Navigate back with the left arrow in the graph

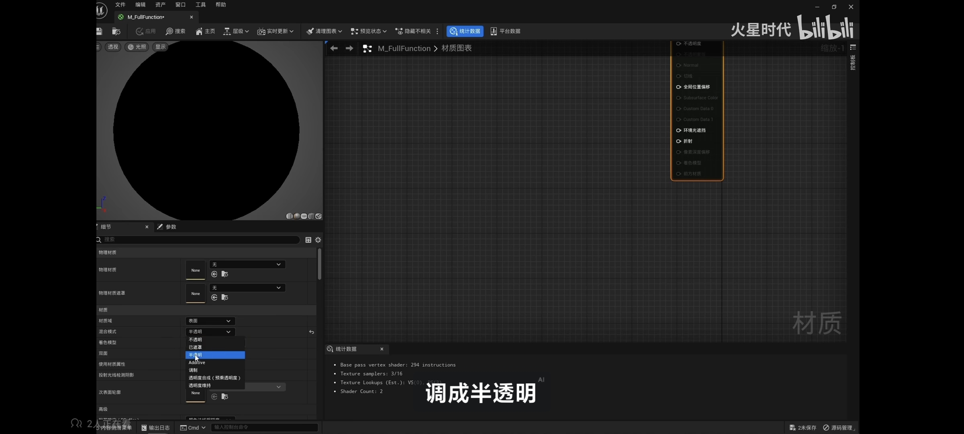point(334,48)
